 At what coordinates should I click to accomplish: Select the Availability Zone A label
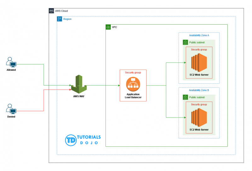point(199,35)
